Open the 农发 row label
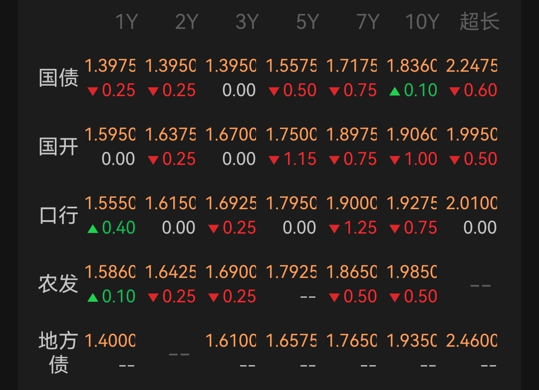This screenshot has width=539, height=390. [x=58, y=284]
